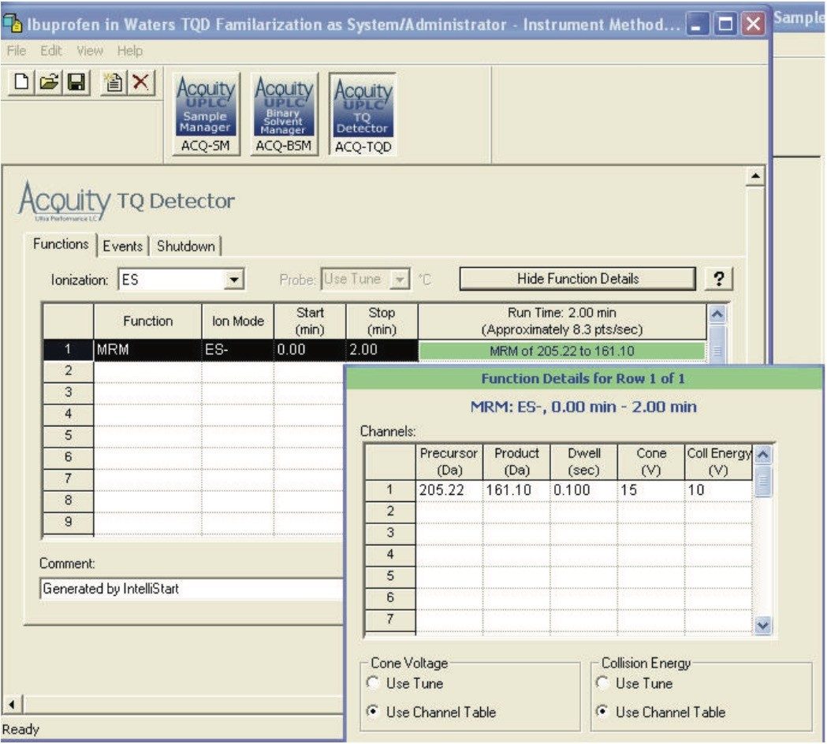Click the main panel scroll up arrow

click(x=755, y=176)
